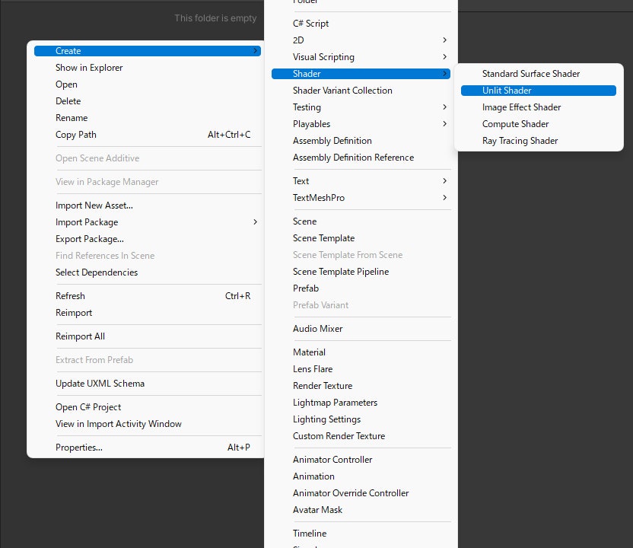Create Lightmap Parameters asset
The height and width of the screenshot is (548, 633).
pyautogui.click(x=361, y=403)
